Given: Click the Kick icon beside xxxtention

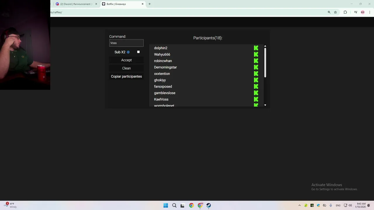Looking at the screenshot, I should point(256,73).
